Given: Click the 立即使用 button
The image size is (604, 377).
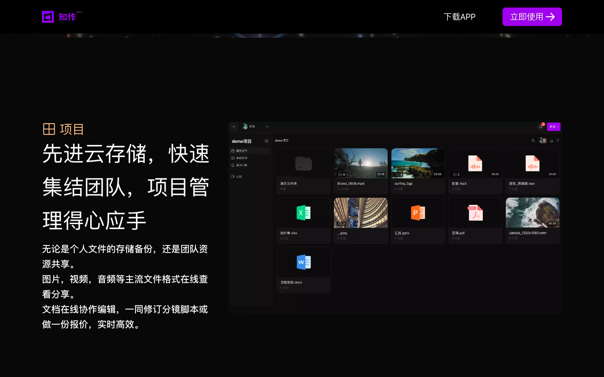Looking at the screenshot, I should (532, 17).
